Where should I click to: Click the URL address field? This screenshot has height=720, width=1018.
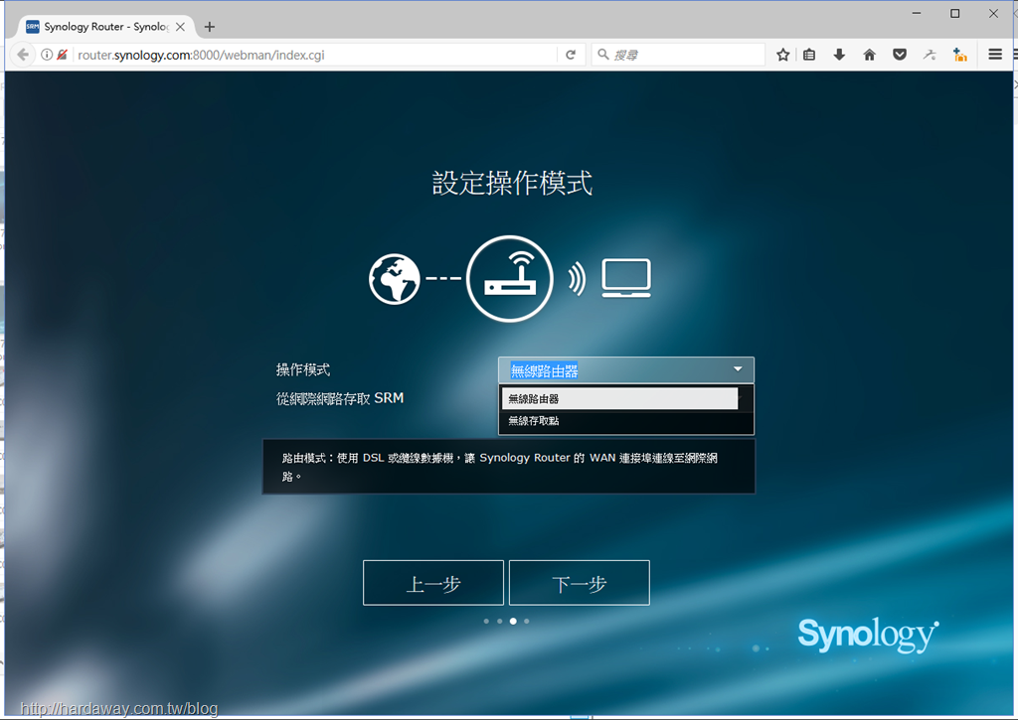pos(315,56)
